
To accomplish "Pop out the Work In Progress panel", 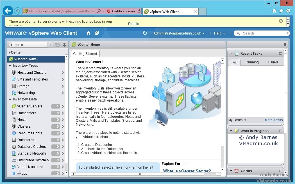I will (280, 131).
